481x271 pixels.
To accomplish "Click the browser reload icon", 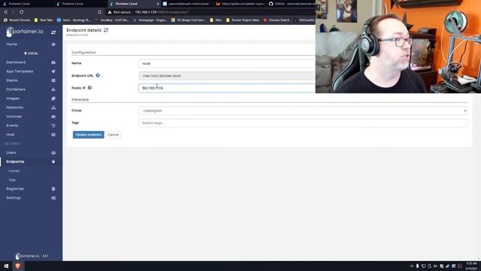I will [22, 12].
